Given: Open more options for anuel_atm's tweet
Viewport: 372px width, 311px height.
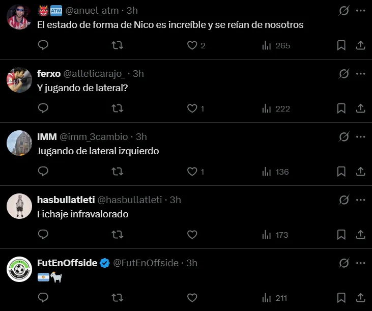Looking at the screenshot, I should coord(361,11).
